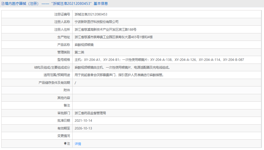
Task: Click the 产品储存条件及有效期 label
Action: [x=54, y=83]
